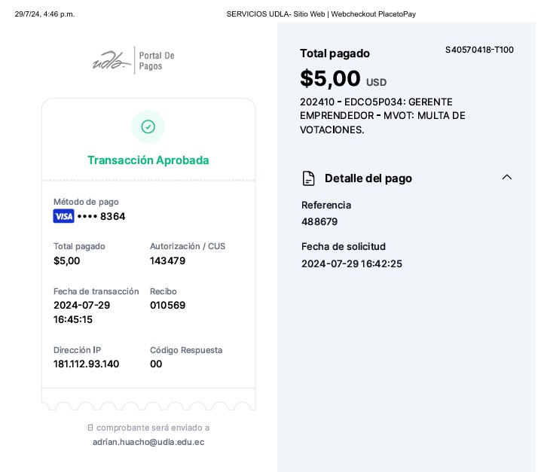Click the SERVICIOS UDLA page title header
Image resolution: width=541 pixels, height=472 pixels.
pos(321,14)
